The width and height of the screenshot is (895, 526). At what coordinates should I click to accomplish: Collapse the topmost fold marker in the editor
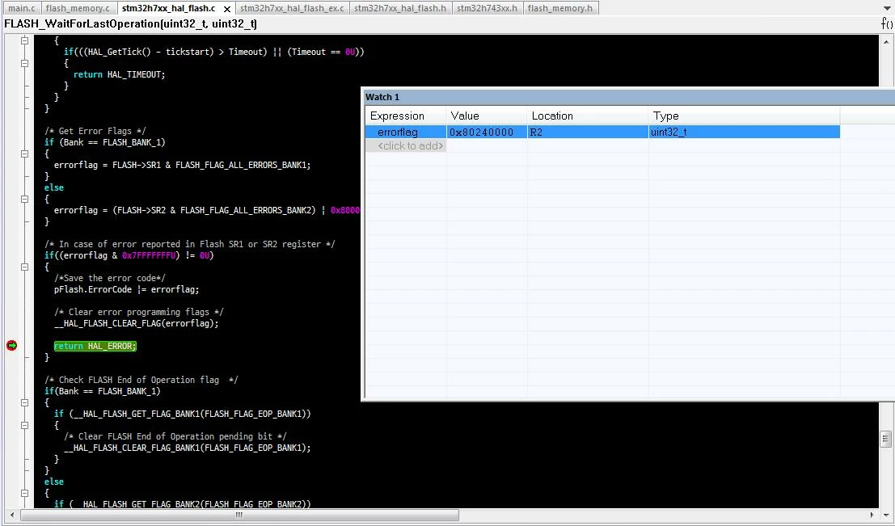[x=24, y=40]
